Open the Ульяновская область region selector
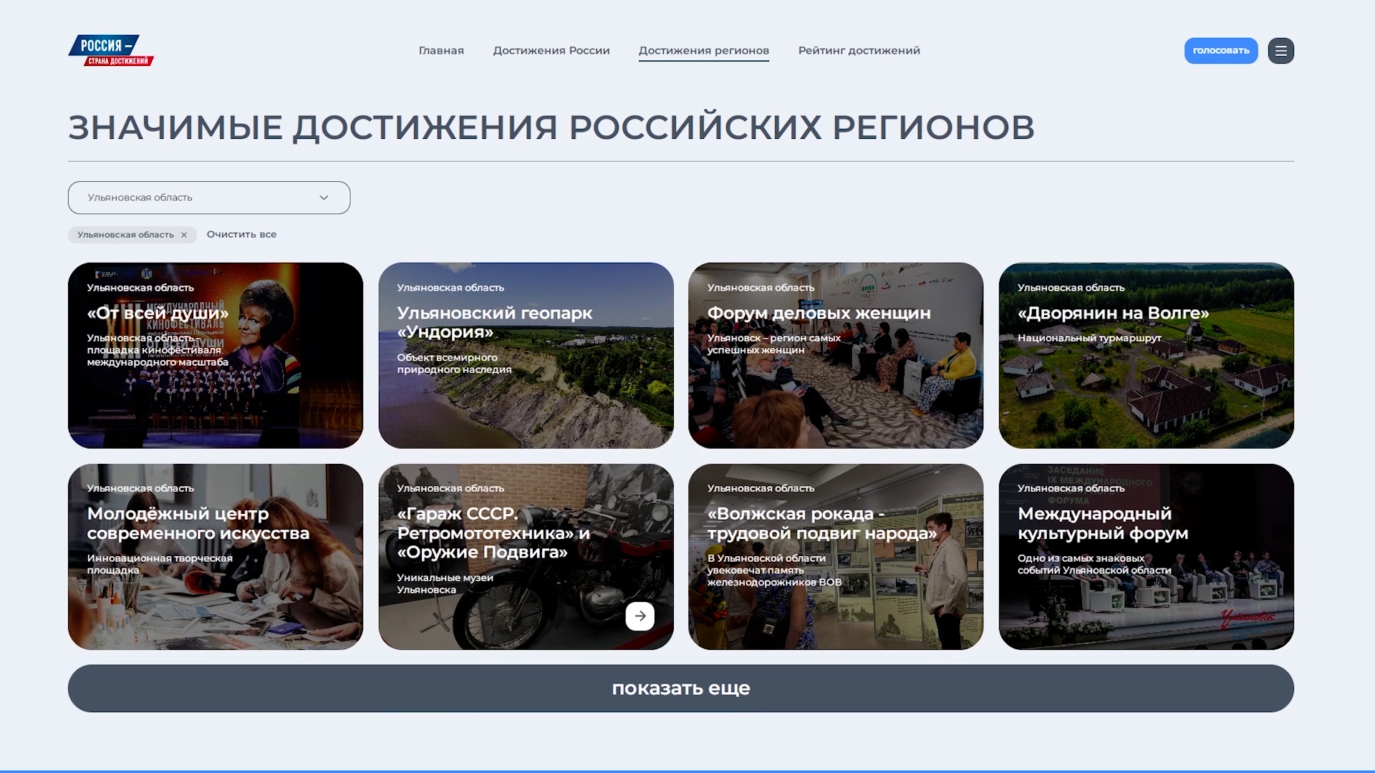The height and width of the screenshot is (773, 1375). tap(193, 198)
